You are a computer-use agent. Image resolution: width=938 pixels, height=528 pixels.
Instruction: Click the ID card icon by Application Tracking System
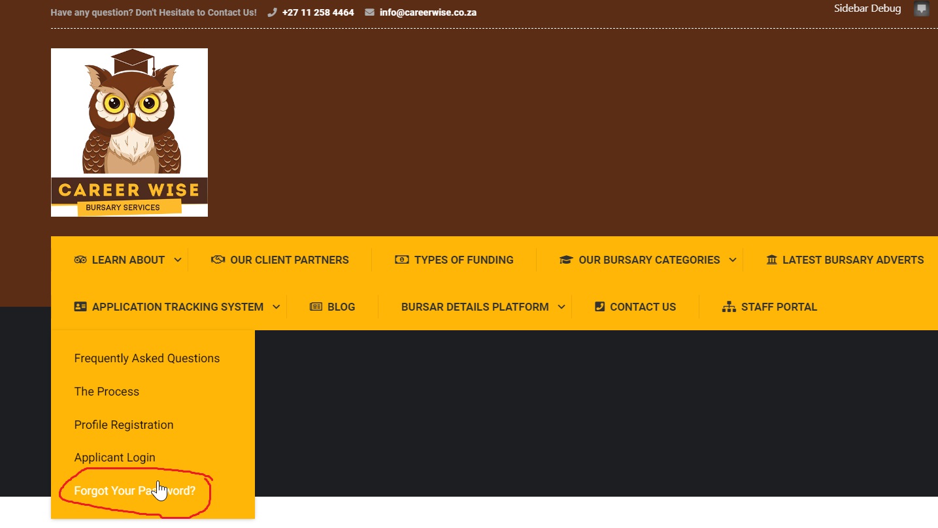(80, 307)
